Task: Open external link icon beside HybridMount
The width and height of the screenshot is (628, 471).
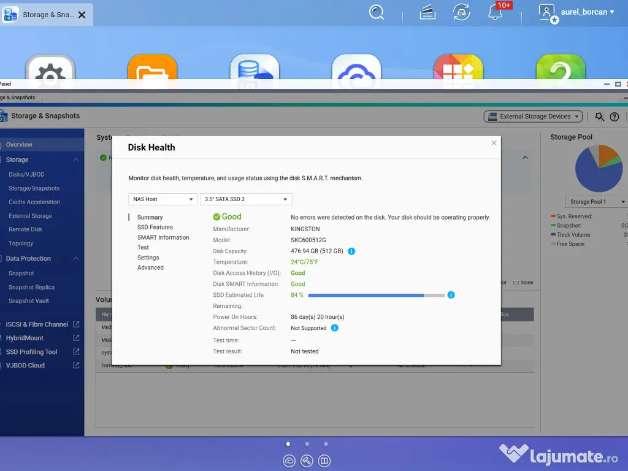Action: [76, 338]
